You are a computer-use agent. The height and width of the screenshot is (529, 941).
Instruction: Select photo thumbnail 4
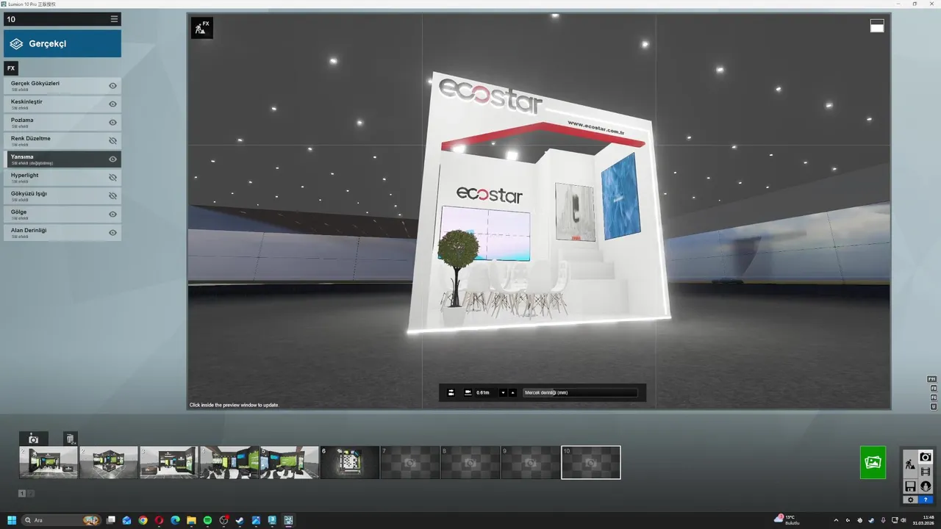tap(229, 462)
